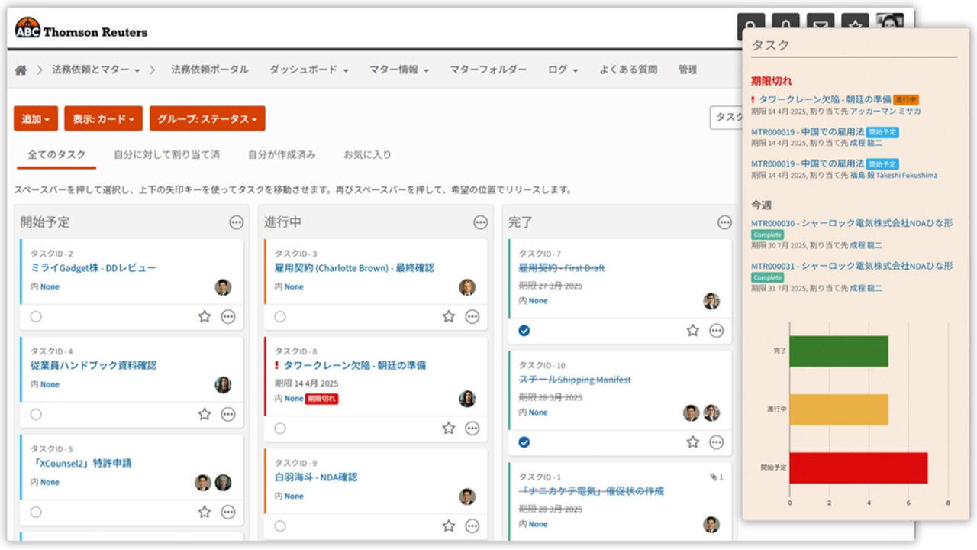Uncheck the completed タスクID-7 task checkbox

click(x=524, y=331)
